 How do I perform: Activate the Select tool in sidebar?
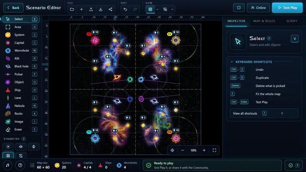pos(21,19)
